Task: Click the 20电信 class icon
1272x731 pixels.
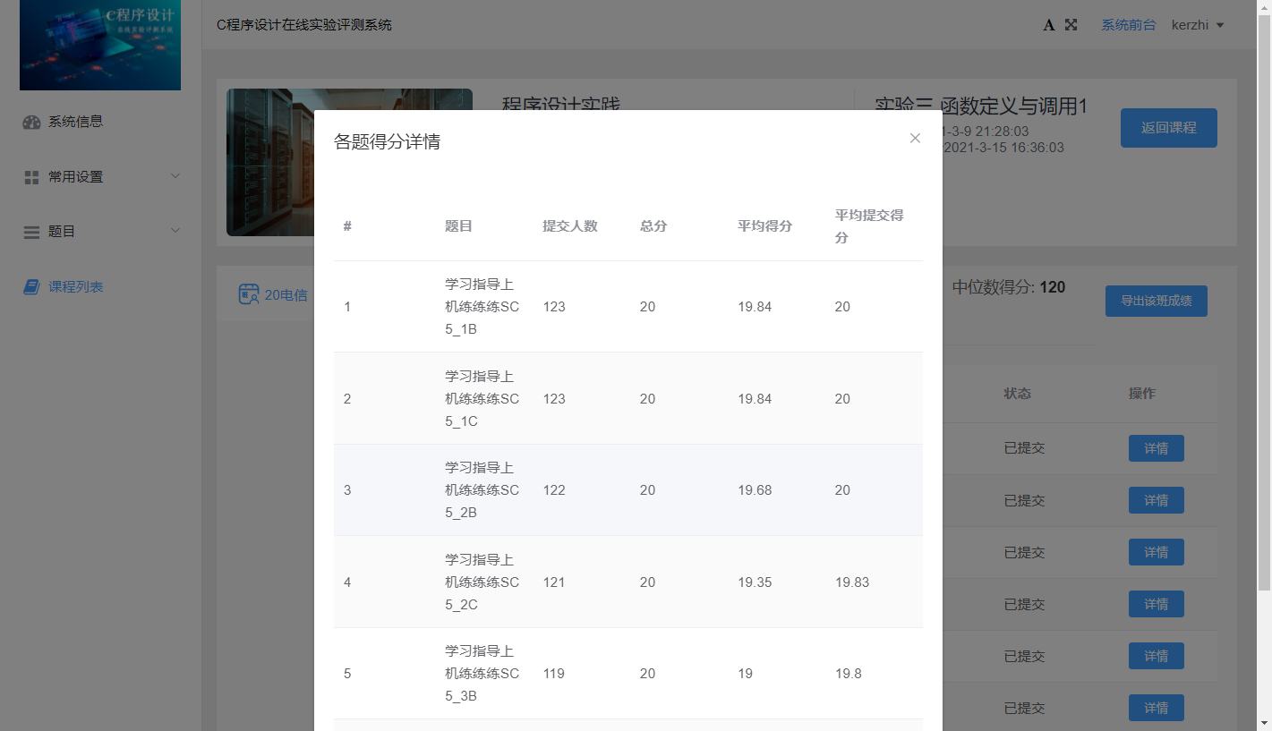Action: click(248, 294)
